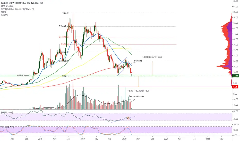The height and width of the screenshot is (141, 240).
Task: Click the −8.00 (−60.42%) −800 measurement label
Action: (138, 91)
